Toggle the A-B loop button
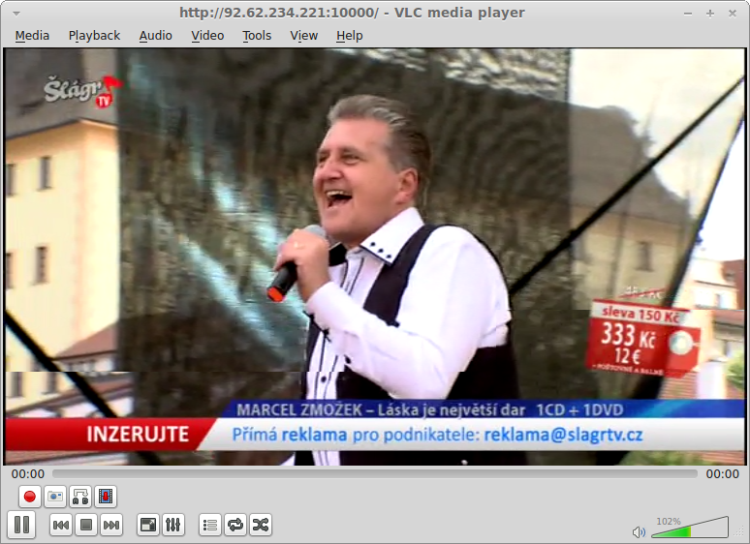 coord(80,497)
